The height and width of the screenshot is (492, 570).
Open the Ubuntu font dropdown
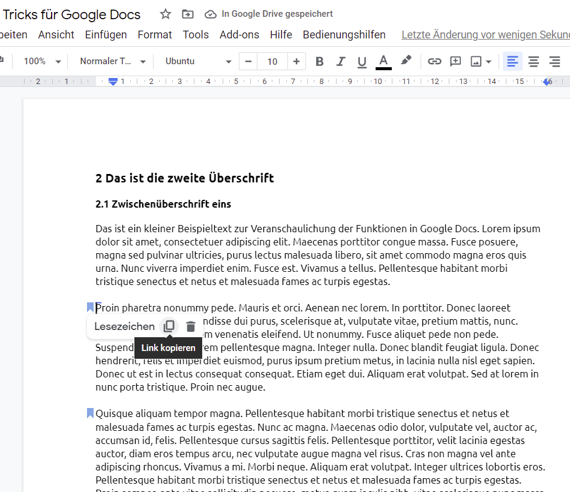point(198,61)
